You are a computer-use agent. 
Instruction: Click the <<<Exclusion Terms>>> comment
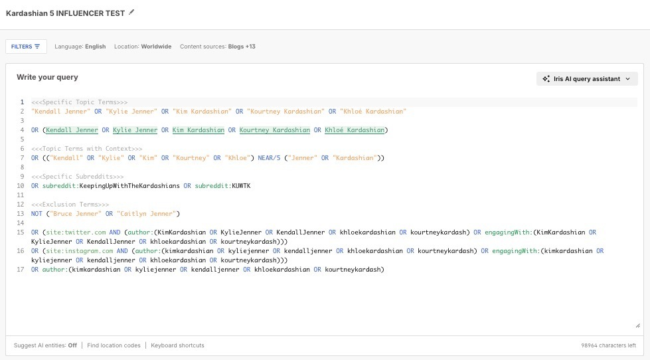pos(70,204)
